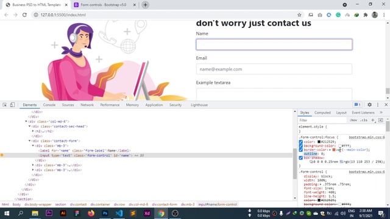Open DevTools settings gear

[x=370, y=105]
